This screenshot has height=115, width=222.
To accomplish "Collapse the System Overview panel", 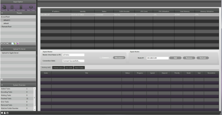I will pyautogui.click(x=2, y=85).
